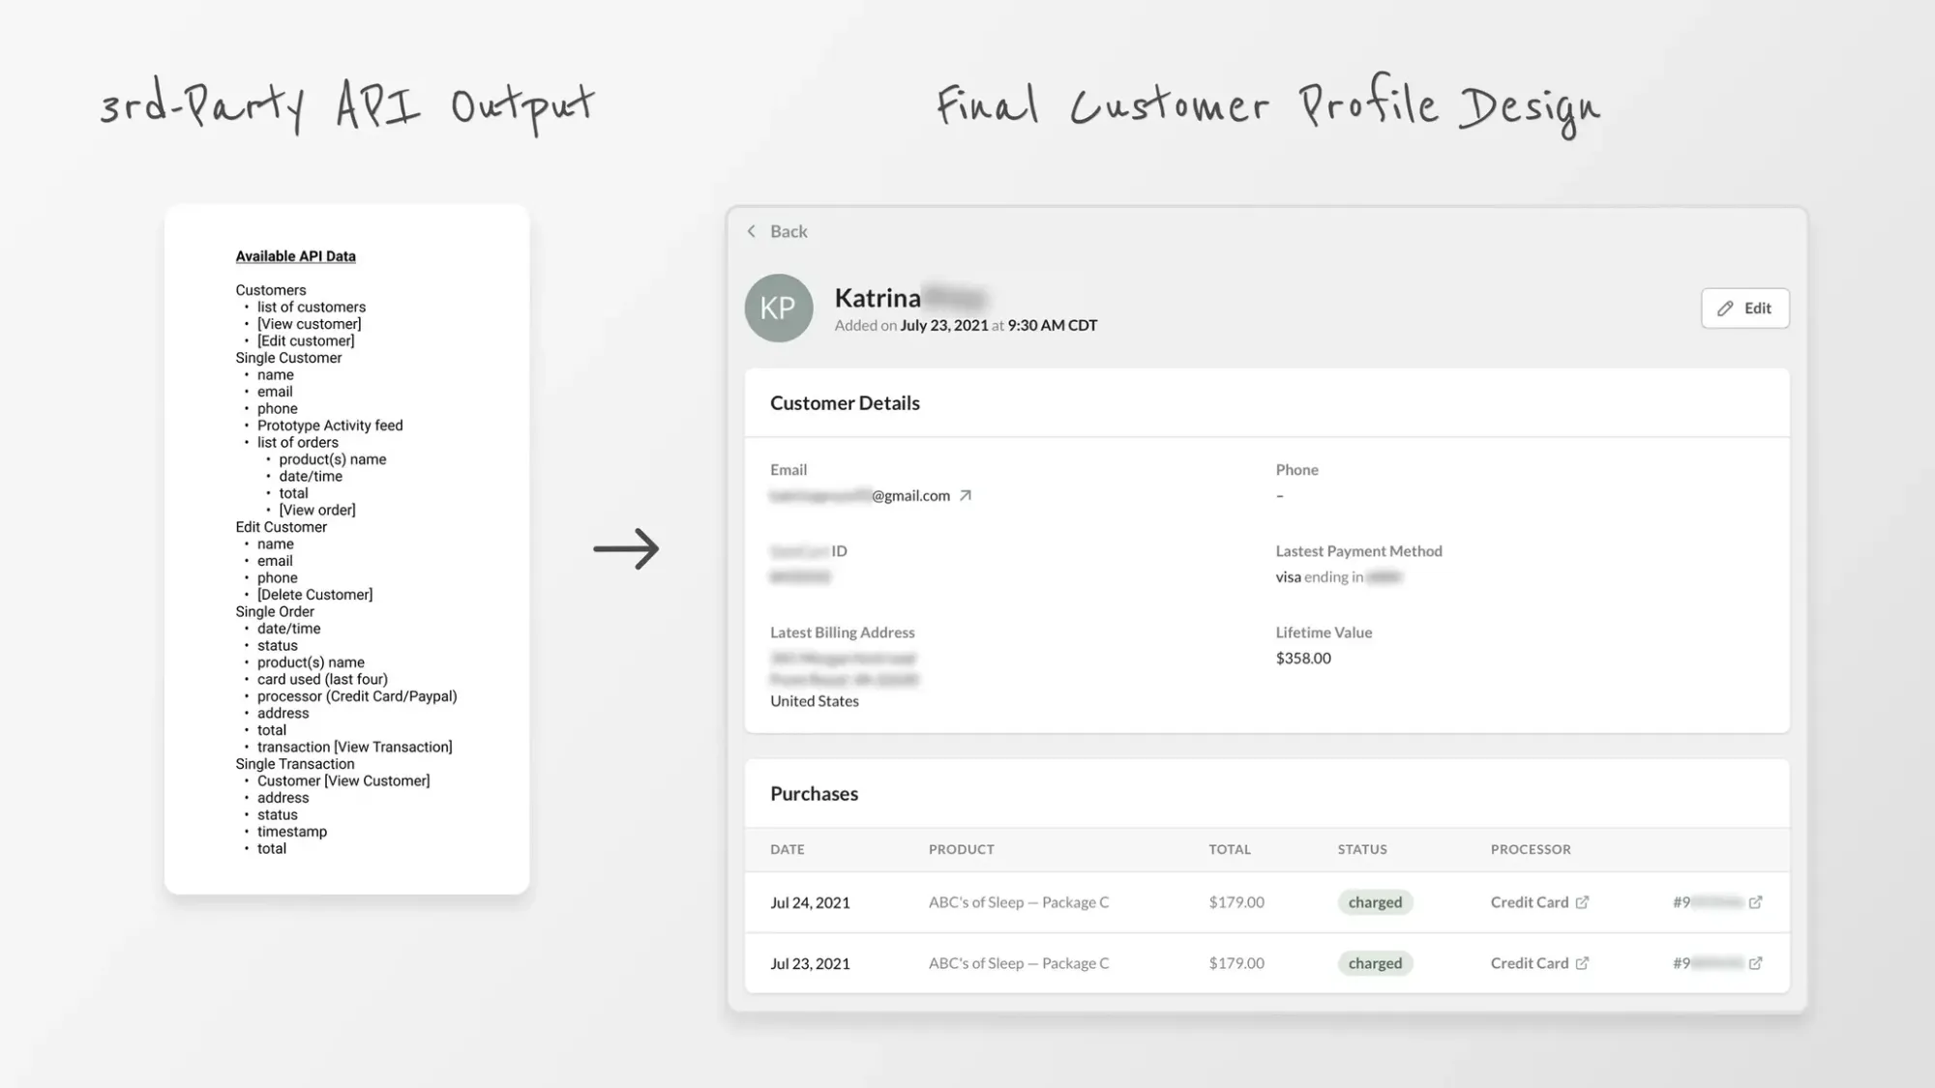Sort purchases by DATE column header
The image size is (1935, 1088).
788,849
